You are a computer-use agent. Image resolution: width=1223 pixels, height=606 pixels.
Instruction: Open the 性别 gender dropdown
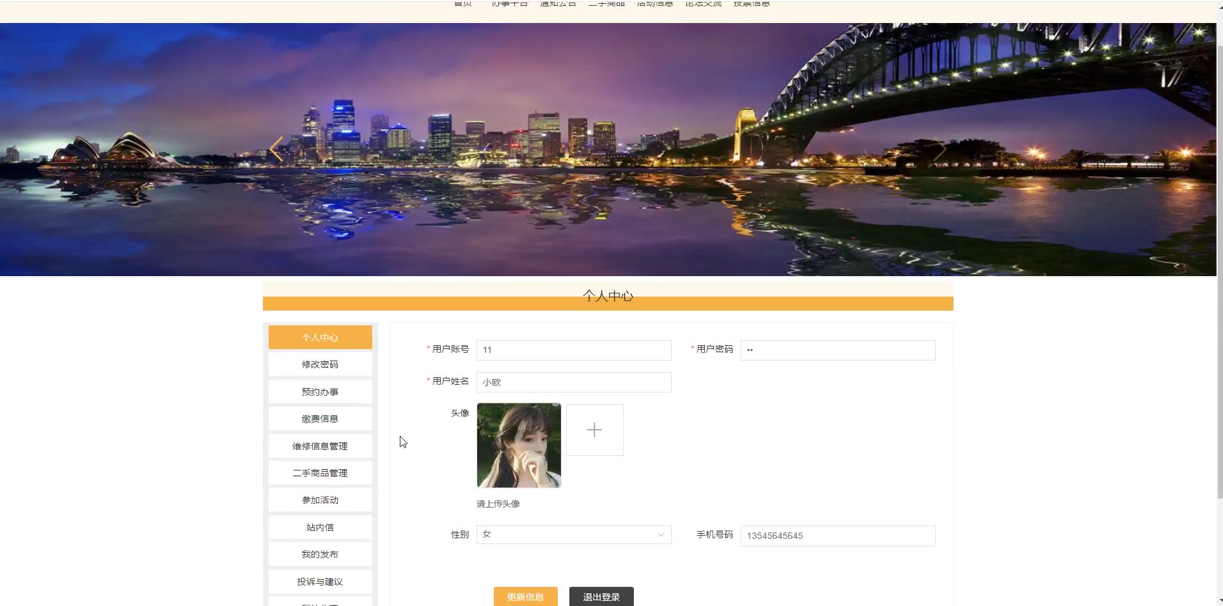tap(573, 534)
